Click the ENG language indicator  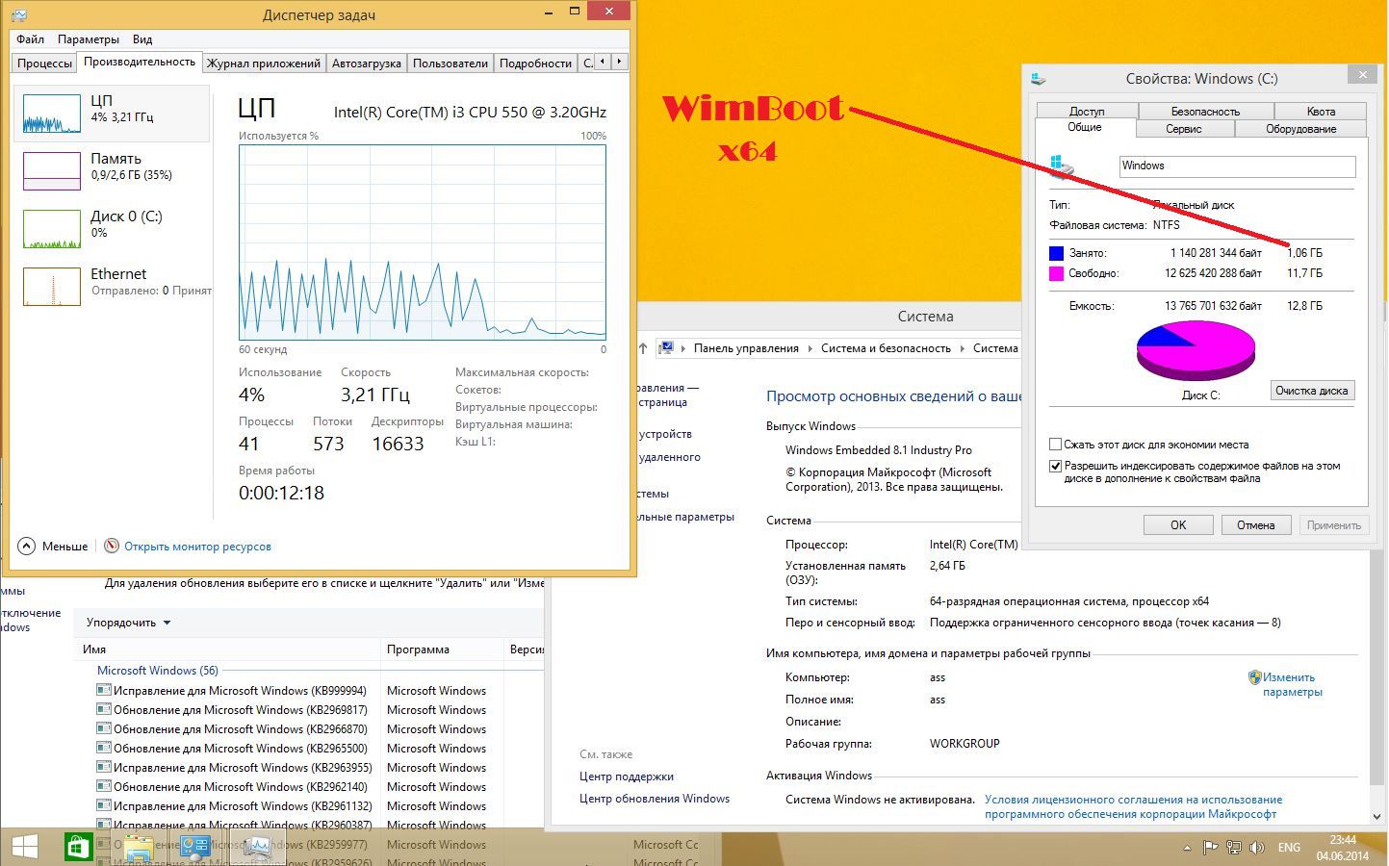(1289, 848)
